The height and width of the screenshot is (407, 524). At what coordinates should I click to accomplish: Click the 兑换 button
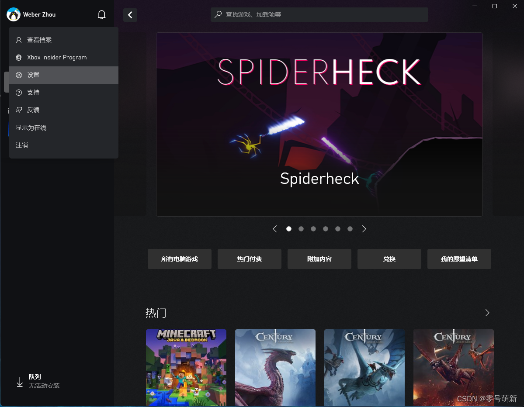(389, 259)
